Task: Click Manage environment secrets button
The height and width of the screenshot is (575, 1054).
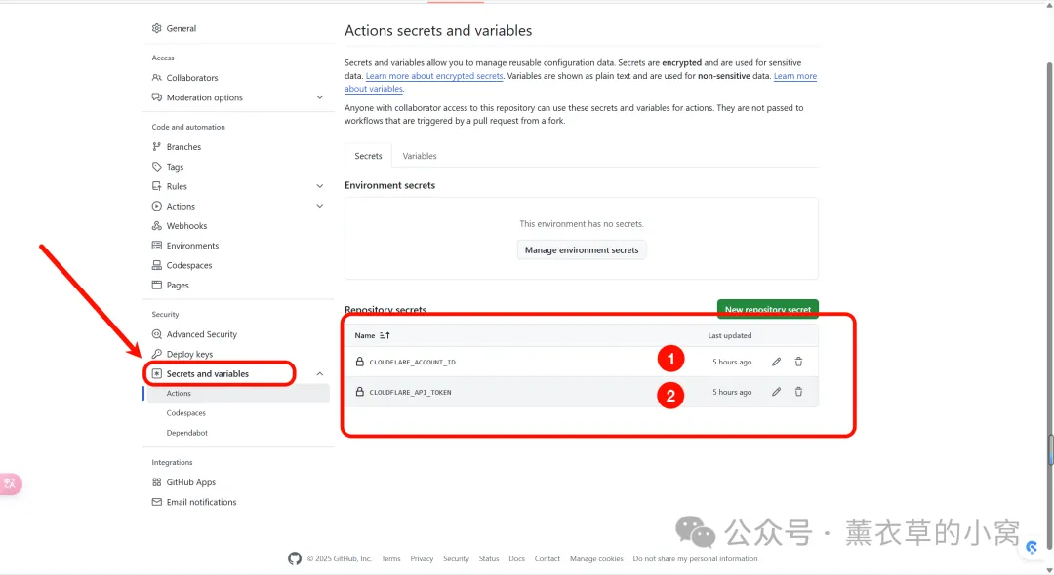Action: pos(582,250)
